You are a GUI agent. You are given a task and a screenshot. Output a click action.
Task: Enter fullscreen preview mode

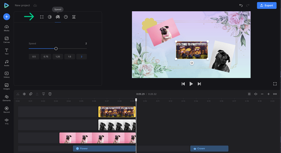275,84
